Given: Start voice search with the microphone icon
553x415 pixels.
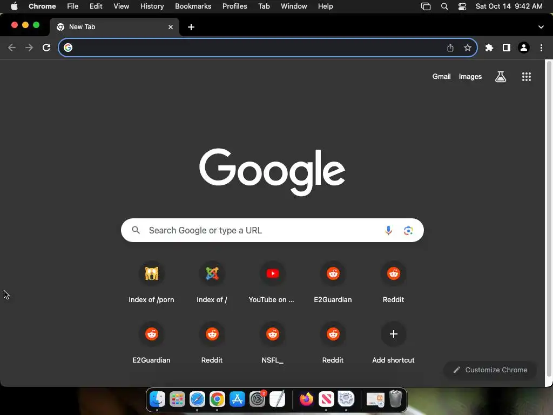Looking at the screenshot, I should pyautogui.click(x=388, y=230).
